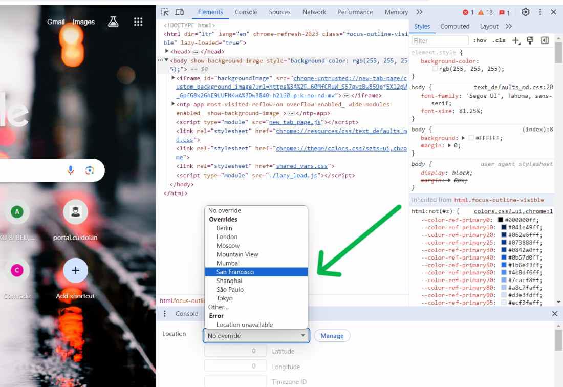Viewport: 563px width, 387px height.
Task: Toggle computed styles sidebar icon
Action: pyautogui.click(x=545, y=40)
